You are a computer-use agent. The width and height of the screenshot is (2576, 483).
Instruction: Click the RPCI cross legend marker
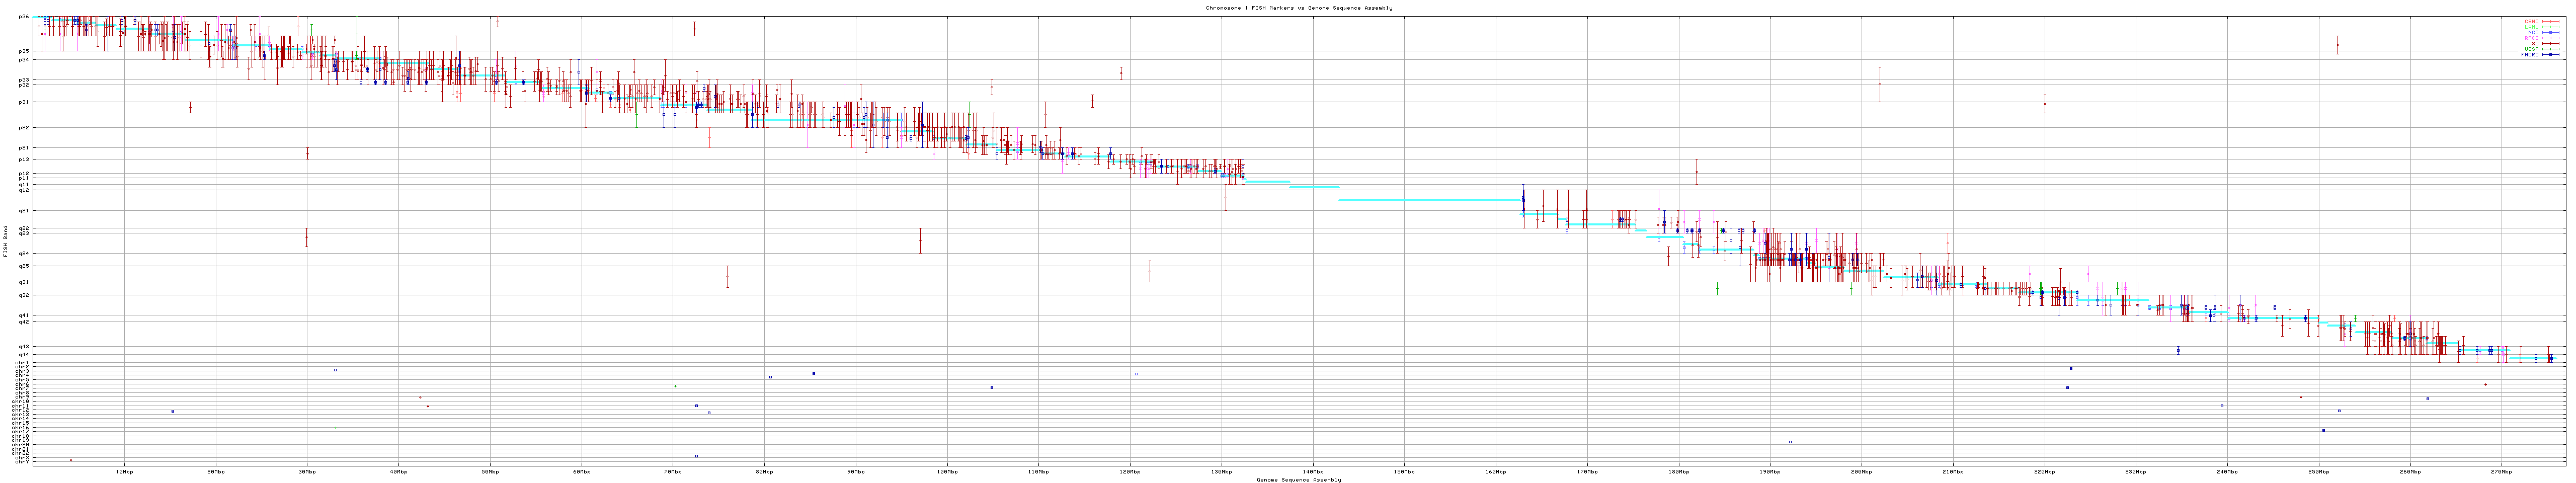pyautogui.click(x=2551, y=38)
